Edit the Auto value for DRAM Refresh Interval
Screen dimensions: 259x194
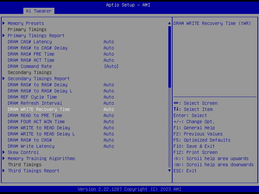tap(109, 103)
